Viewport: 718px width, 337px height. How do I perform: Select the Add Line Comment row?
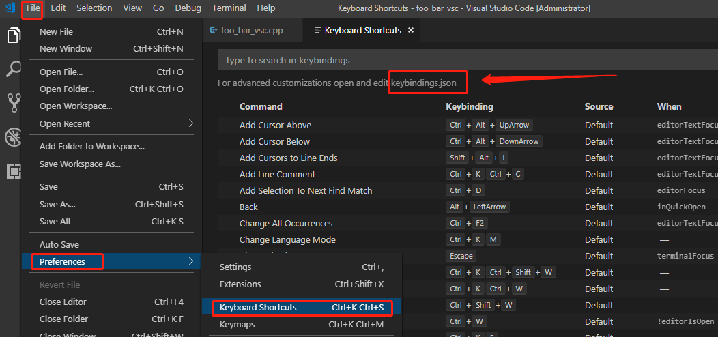pyautogui.click(x=468, y=175)
